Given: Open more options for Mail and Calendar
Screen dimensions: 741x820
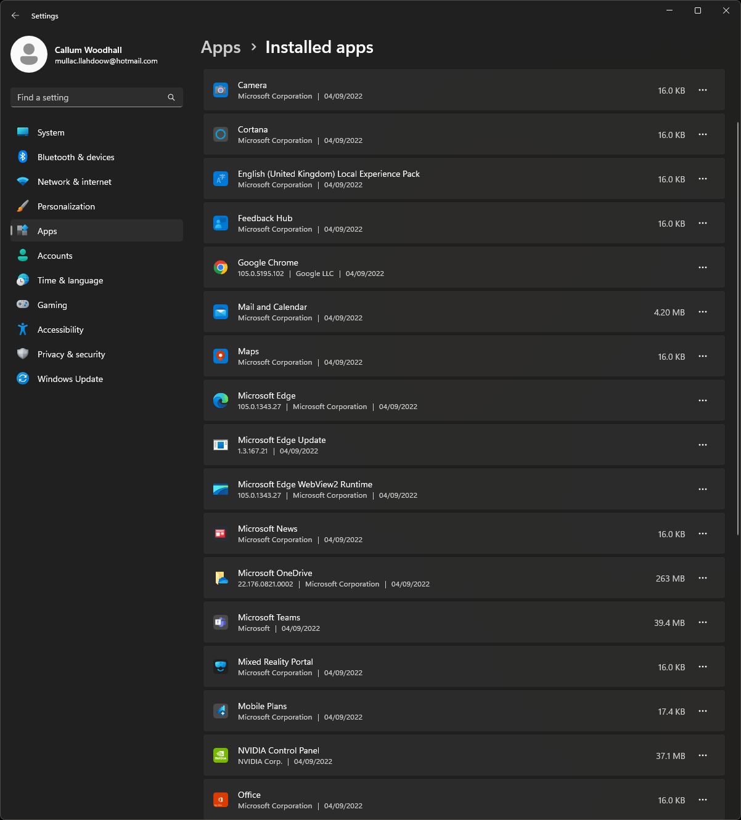Looking at the screenshot, I should [x=703, y=312].
